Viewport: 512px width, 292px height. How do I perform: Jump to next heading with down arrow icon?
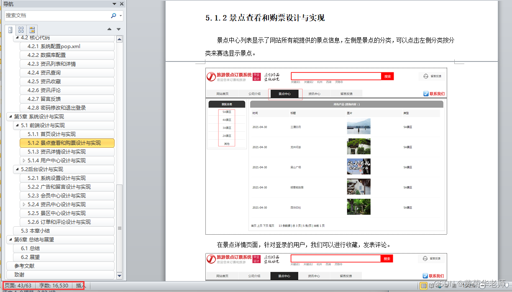coord(118,29)
